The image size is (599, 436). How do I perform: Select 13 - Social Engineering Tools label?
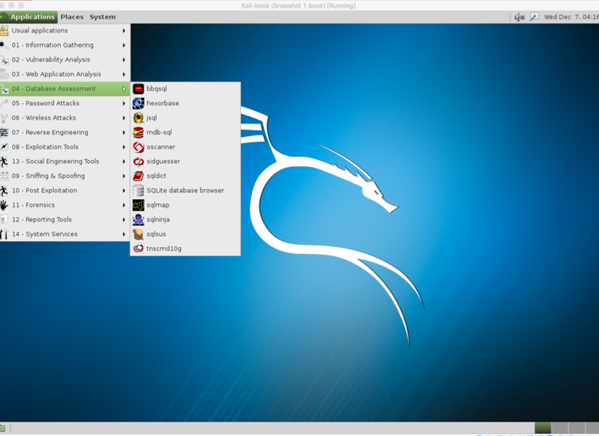56,161
